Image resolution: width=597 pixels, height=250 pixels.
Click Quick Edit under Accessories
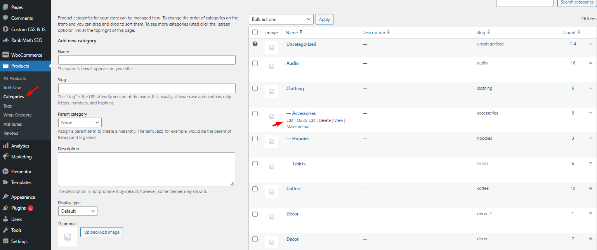[306, 121]
